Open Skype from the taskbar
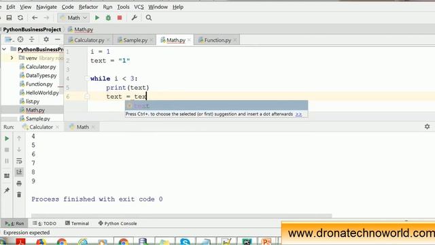435x245 pixels. tap(185, 242)
